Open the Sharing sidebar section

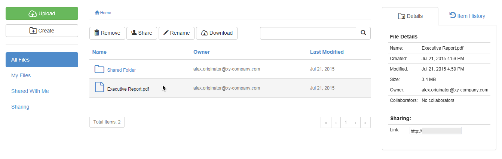[20, 107]
